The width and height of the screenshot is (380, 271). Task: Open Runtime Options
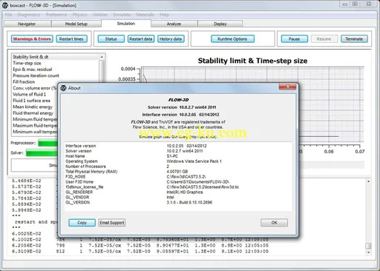[x=232, y=39]
